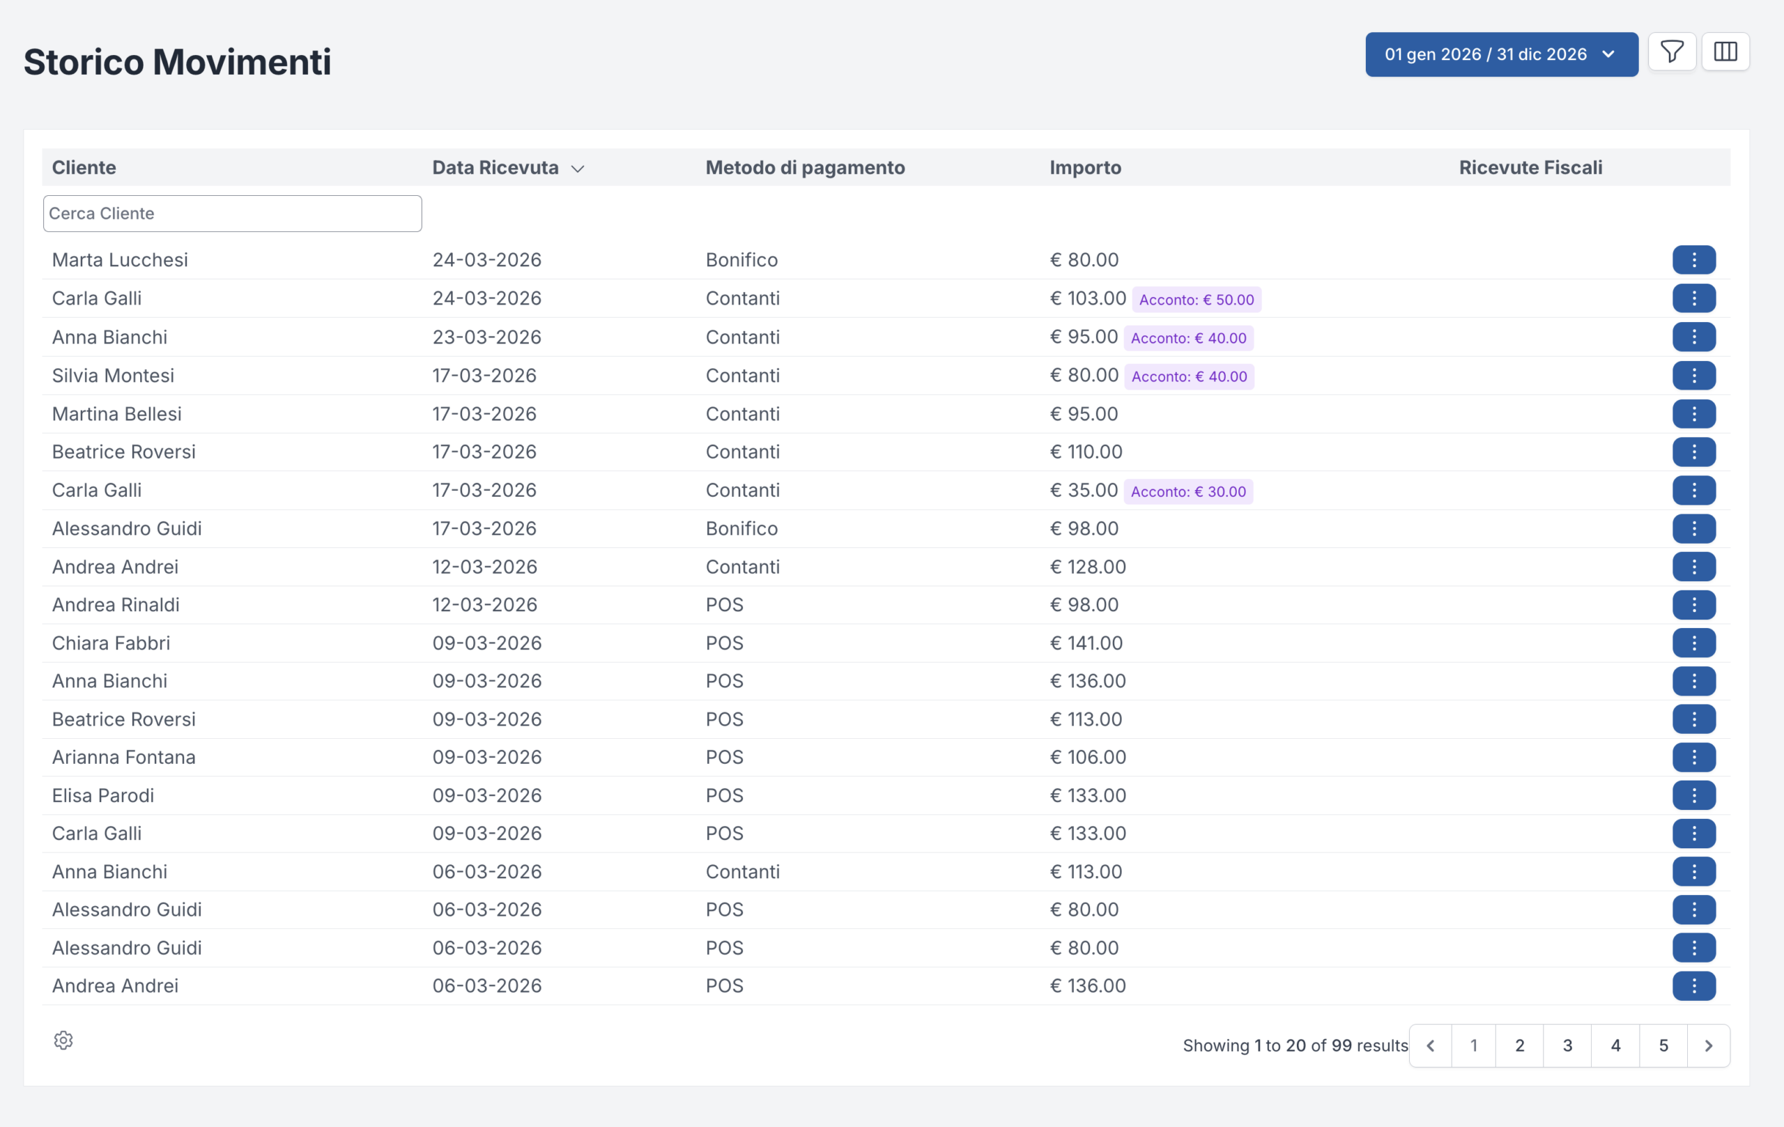Focus the Cerca Cliente search field
The height and width of the screenshot is (1127, 1784).
click(x=232, y=213)
